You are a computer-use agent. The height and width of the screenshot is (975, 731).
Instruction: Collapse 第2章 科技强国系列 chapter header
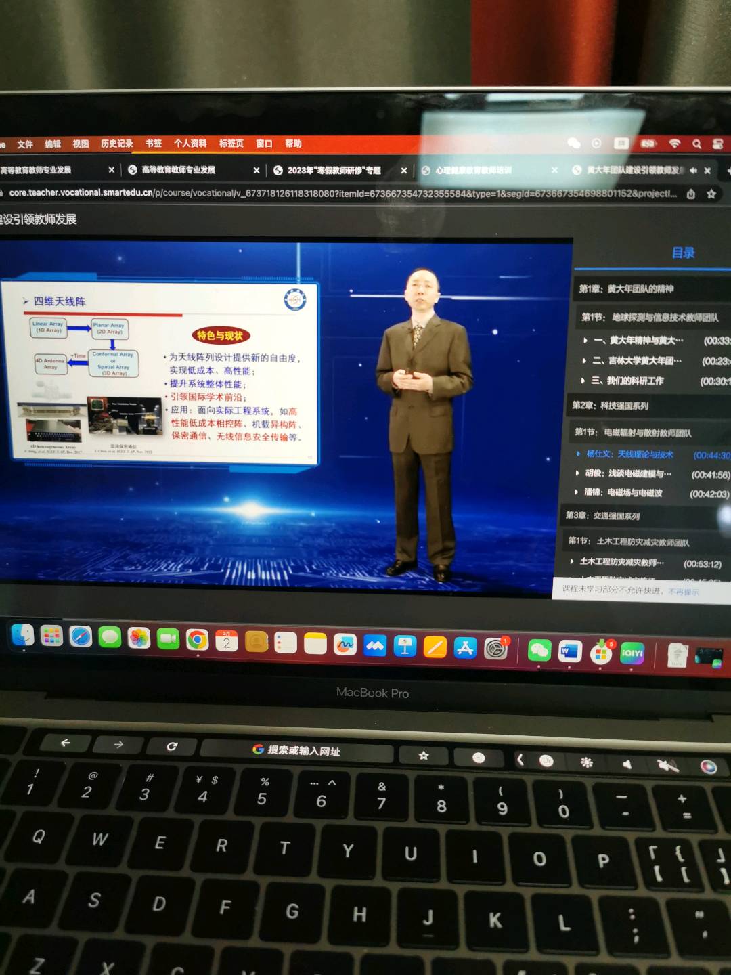tap(610, 406)
